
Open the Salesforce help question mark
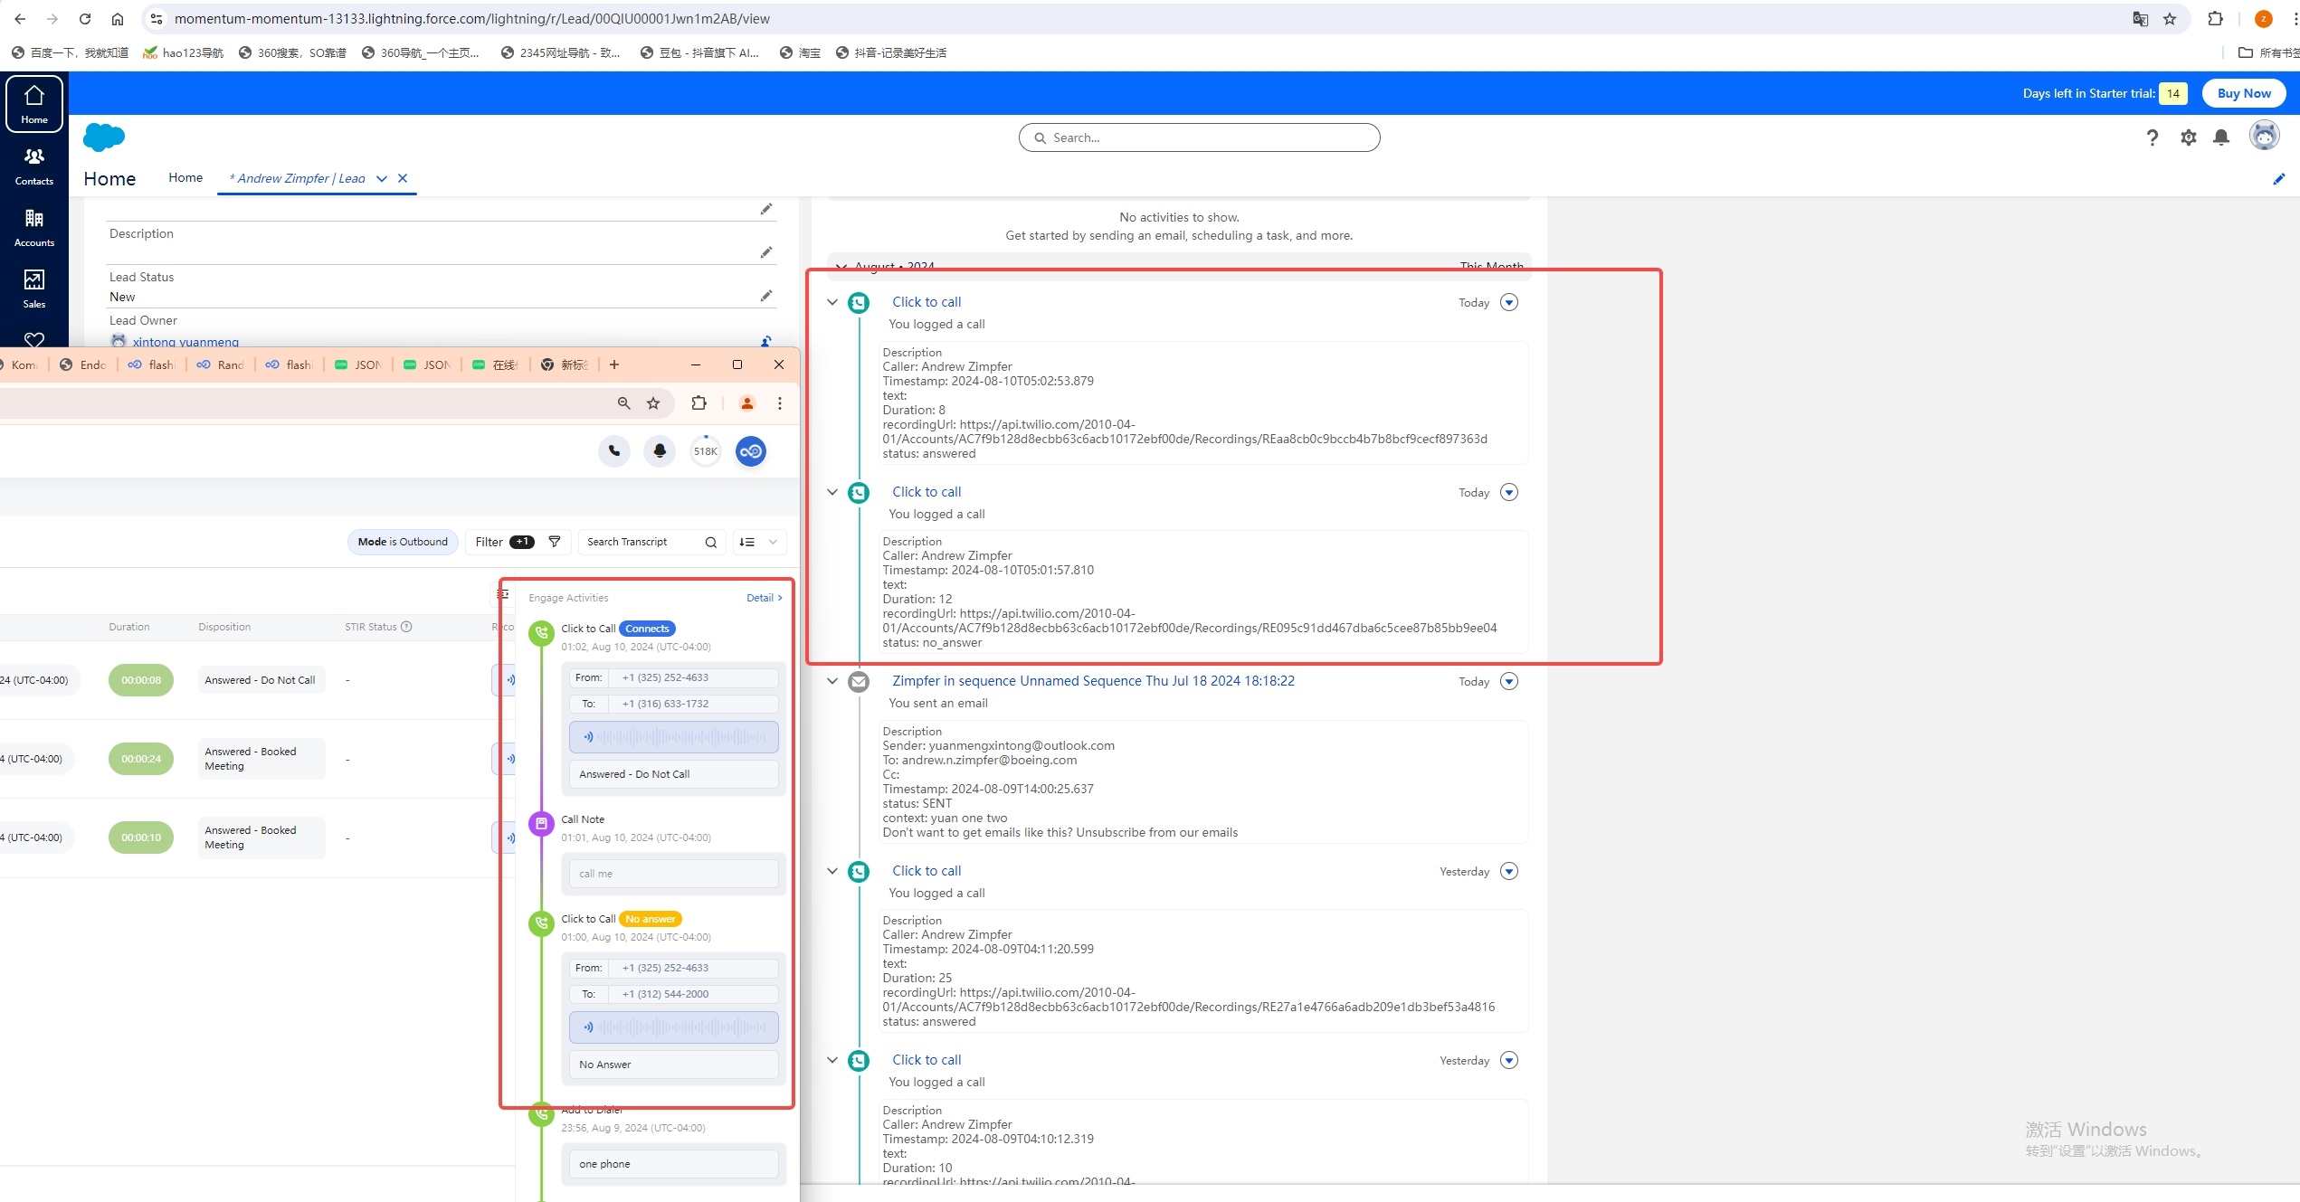pyautogui.click(x=2153, y=137)
